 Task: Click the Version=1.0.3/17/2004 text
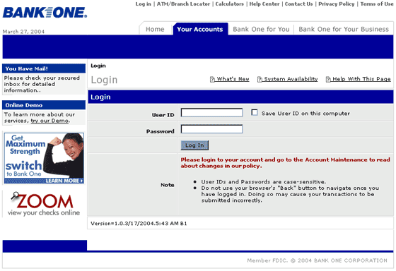[x=139, y=224]
